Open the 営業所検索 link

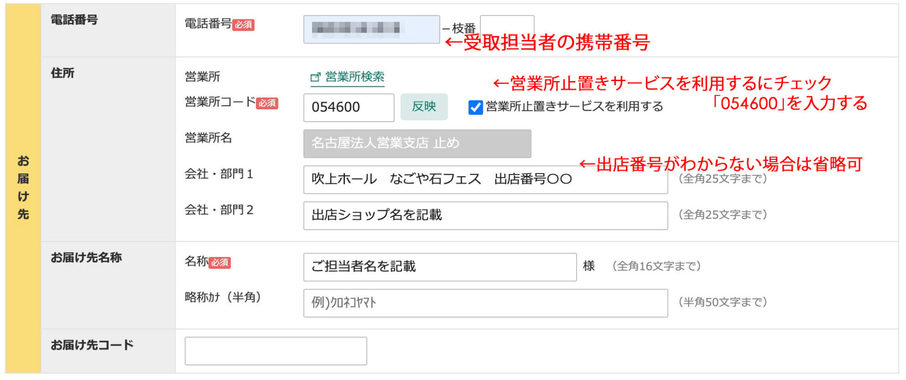pos(354,77)
